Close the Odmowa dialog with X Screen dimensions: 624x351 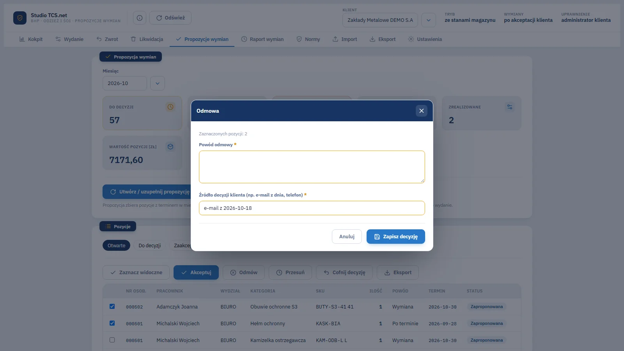tap(422, 111)
